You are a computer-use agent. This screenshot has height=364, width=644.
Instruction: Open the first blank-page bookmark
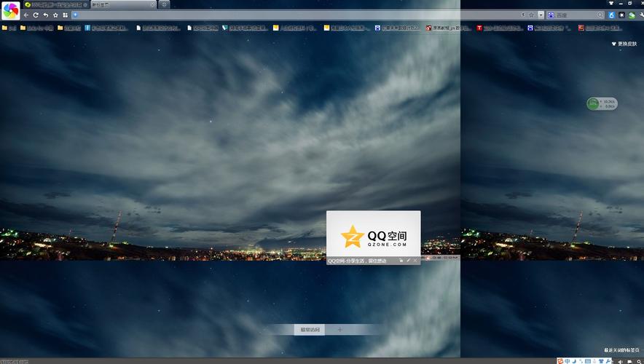pos(158,28)
